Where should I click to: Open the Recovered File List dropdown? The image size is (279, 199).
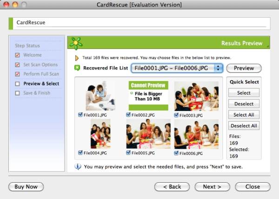[177, 68]
